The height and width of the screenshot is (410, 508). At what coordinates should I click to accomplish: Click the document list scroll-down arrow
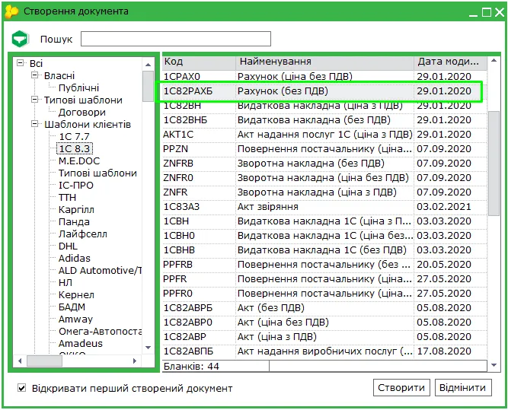tap(494, 365)
